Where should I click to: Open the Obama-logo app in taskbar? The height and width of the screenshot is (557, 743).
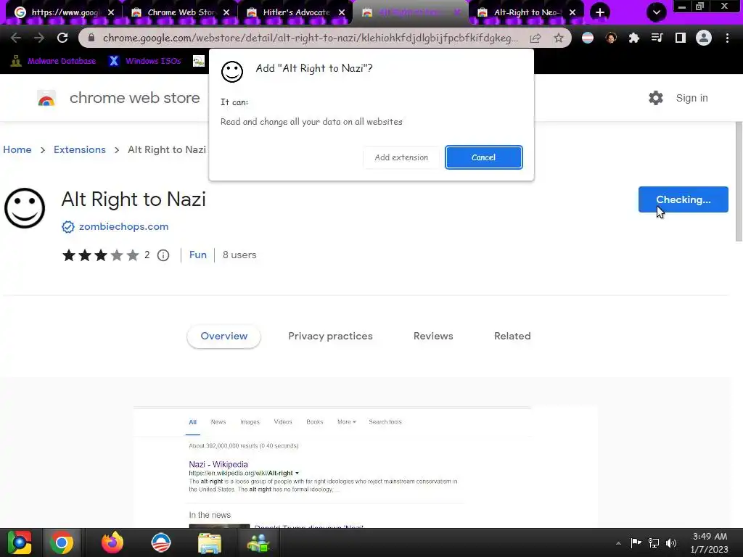point(161,542)
